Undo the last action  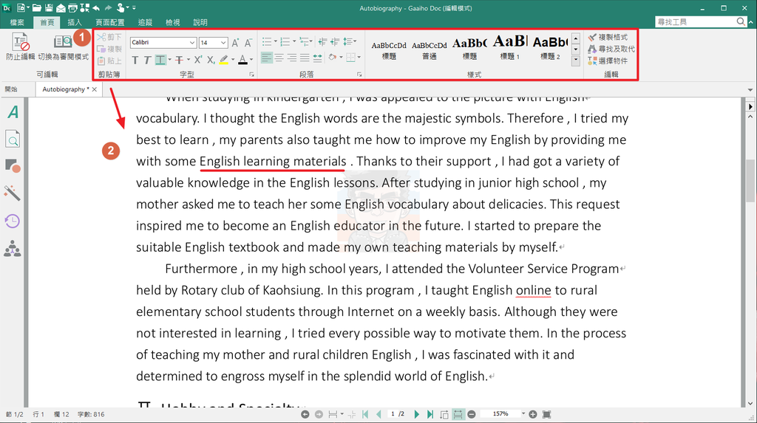pyautogui.click(x=96, y=7)
